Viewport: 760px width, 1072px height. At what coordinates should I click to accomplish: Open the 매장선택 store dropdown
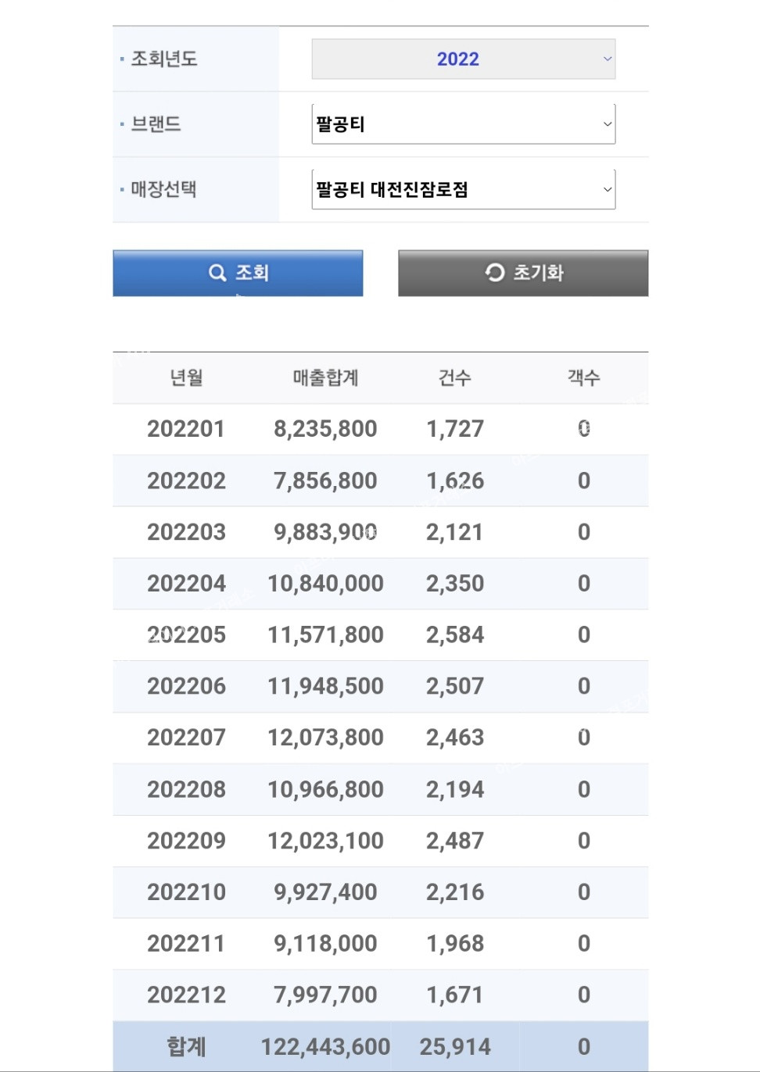click(x=463, y=190)
